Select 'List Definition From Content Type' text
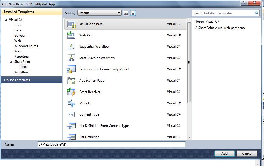This screenshot has height=166, width=264. (x=104, y=126)
